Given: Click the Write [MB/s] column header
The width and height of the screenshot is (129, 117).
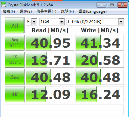Looking at the screenshot, I should coord(100,30).
